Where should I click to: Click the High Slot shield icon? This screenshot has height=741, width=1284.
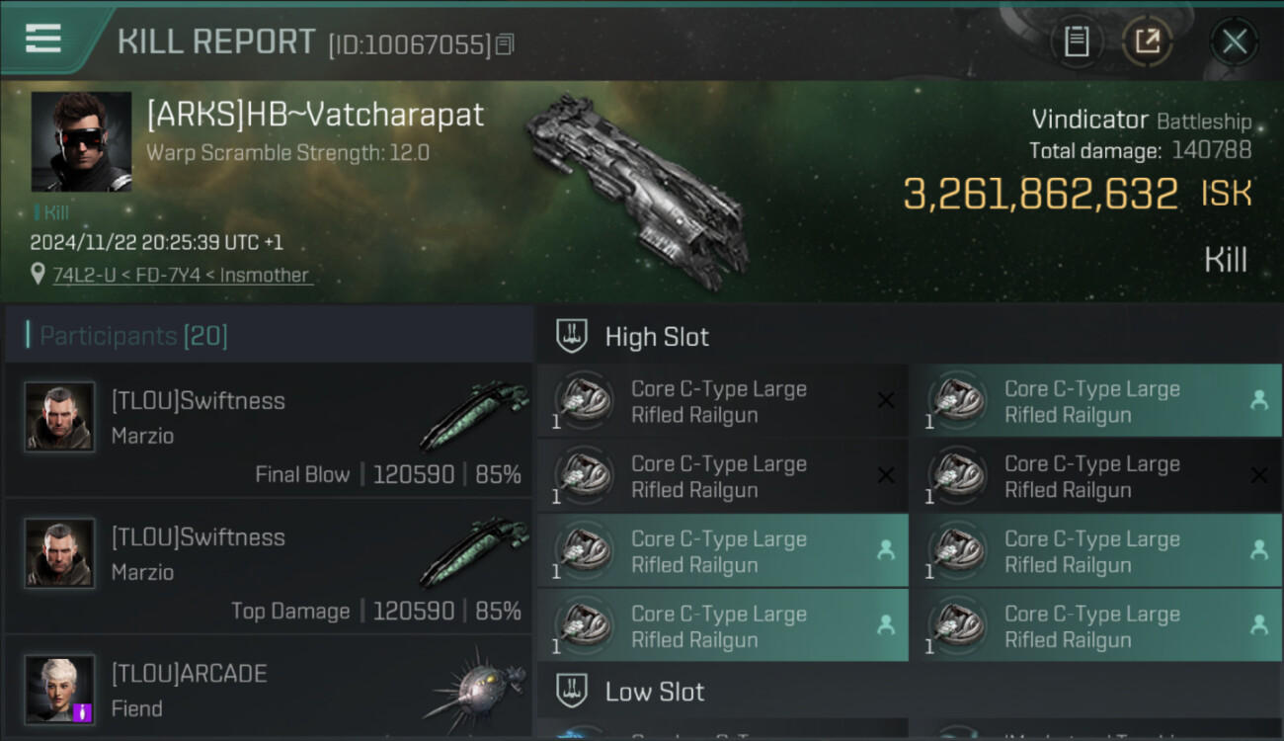pyautogui.click(x=572, y=336)
